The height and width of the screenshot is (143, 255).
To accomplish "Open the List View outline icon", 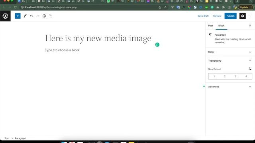I will pyautogui.click(x=51, y=16).
